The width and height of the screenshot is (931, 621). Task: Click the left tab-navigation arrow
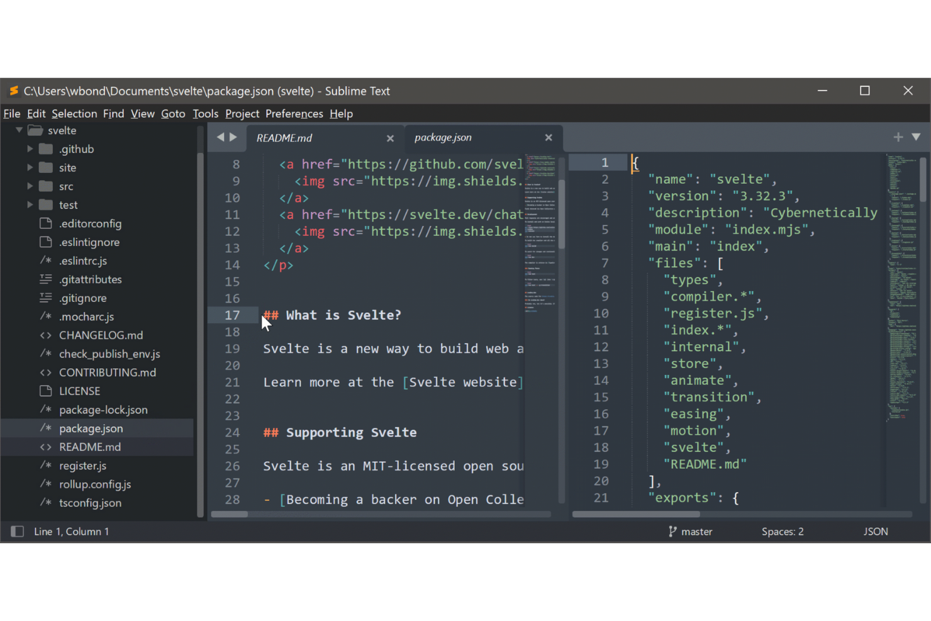point(220,137)
